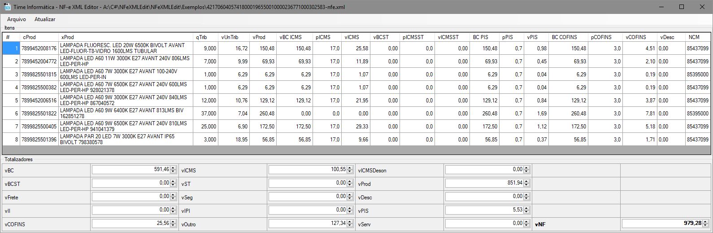The image size is (713, 233).
Task: Decrease the vNF total with down arrow
Action: [705, 225]
